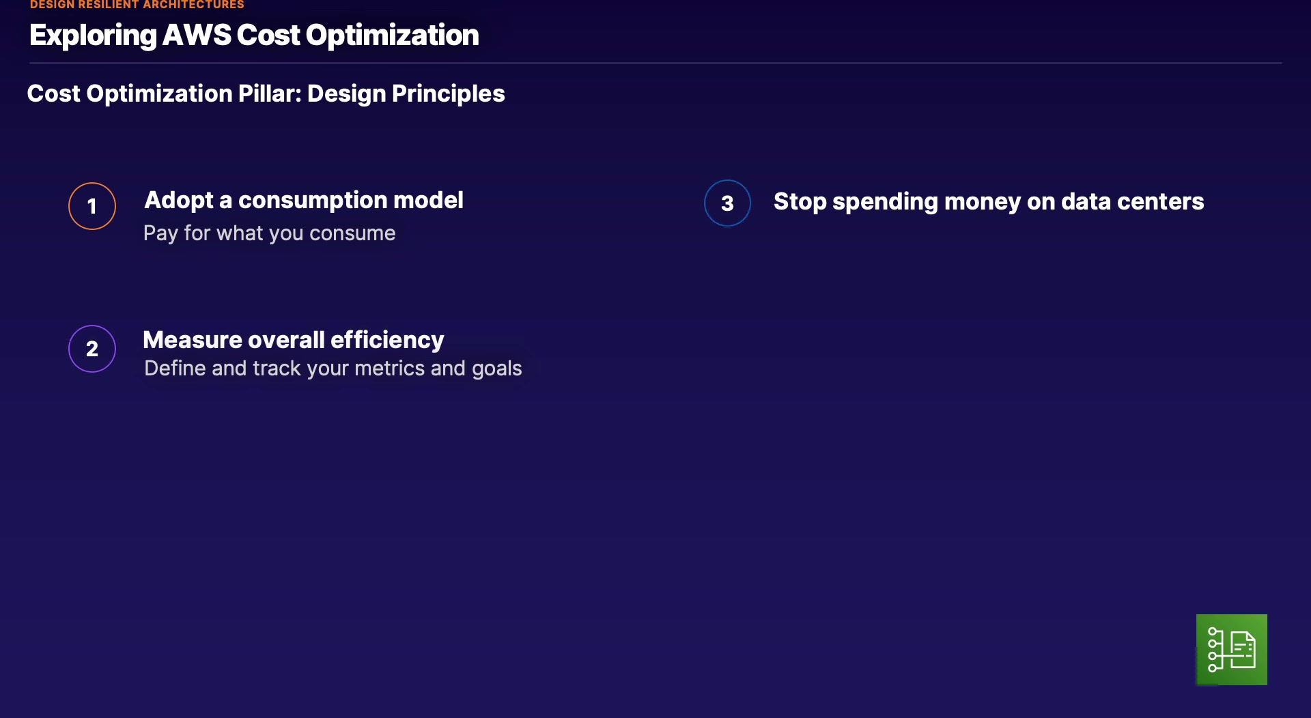Viewport: 1311px width, 718px height.
Task: Click the word 'Exploring' in the main title
Action: point(93,35)
